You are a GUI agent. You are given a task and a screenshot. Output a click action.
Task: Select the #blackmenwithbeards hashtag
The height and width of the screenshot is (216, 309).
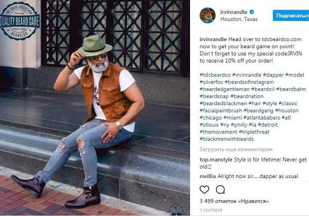pyautogui.click(x=228, y=139)
